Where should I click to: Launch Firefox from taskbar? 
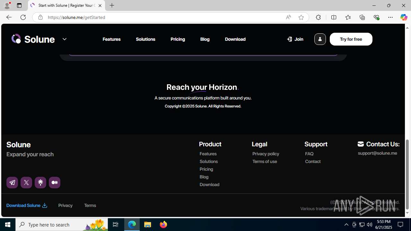163,225
